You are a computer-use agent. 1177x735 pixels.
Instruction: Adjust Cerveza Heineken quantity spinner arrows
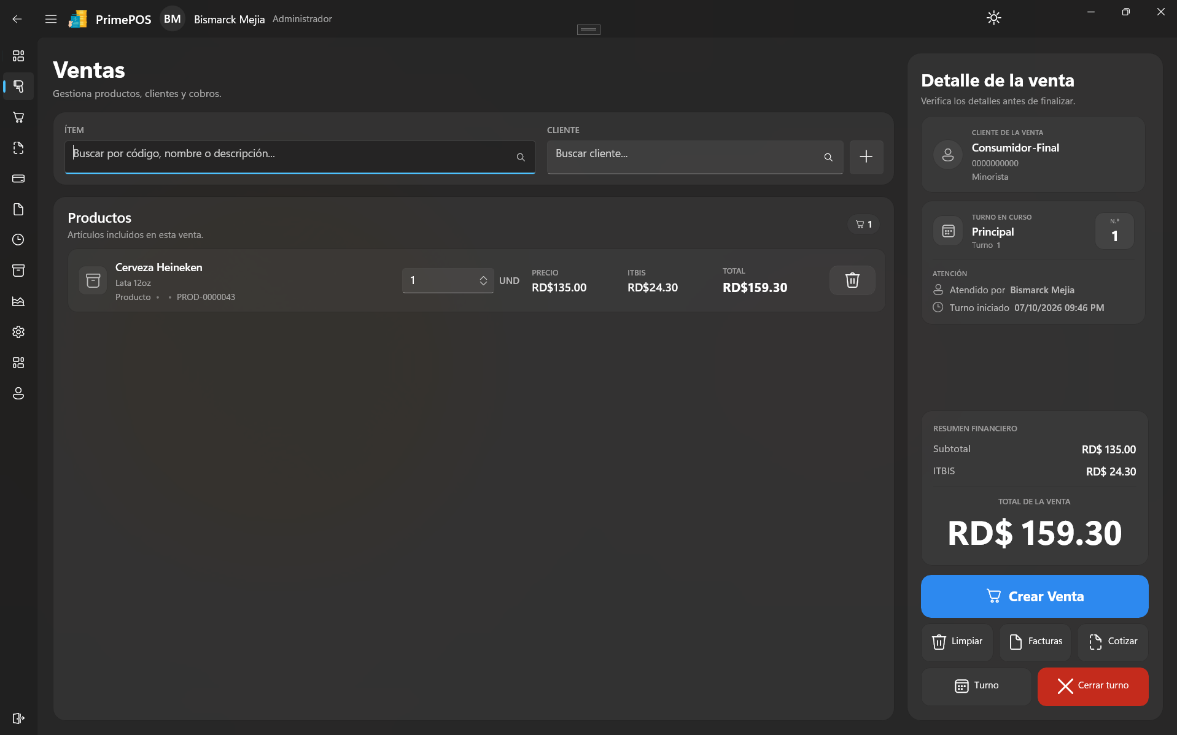(484, 280)
